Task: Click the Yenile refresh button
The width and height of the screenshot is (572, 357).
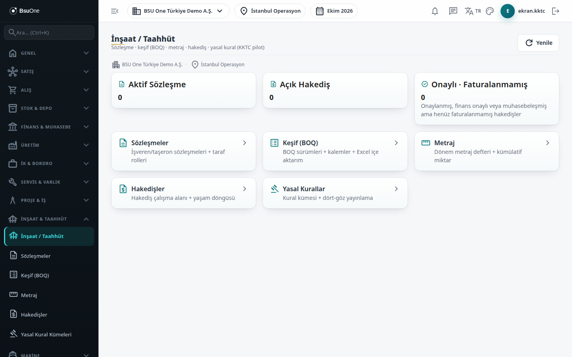Action: tap(538, 43)
